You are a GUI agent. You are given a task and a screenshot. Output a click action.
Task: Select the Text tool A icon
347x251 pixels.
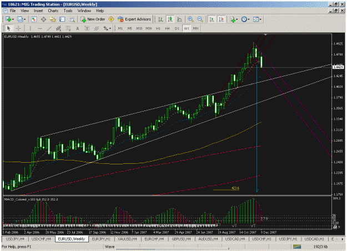(x=78, y=28)
